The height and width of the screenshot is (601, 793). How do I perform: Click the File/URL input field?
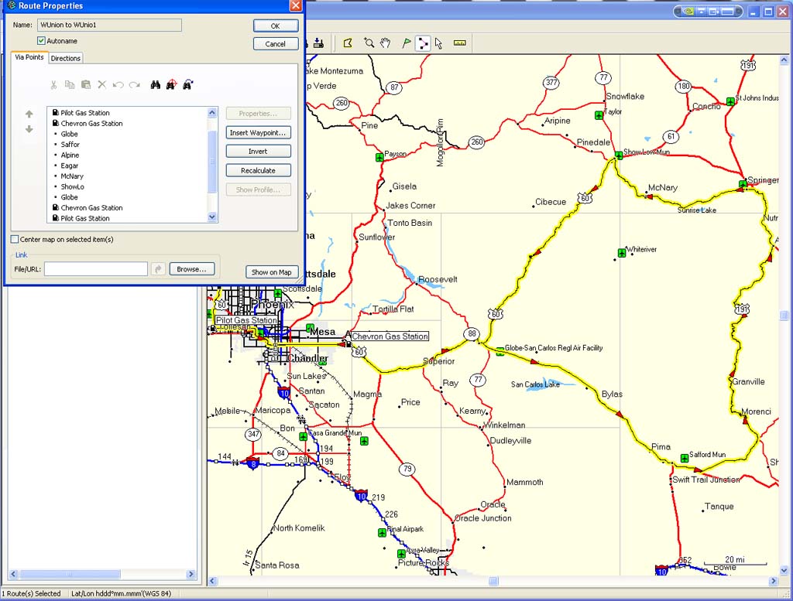coord(96,269)
